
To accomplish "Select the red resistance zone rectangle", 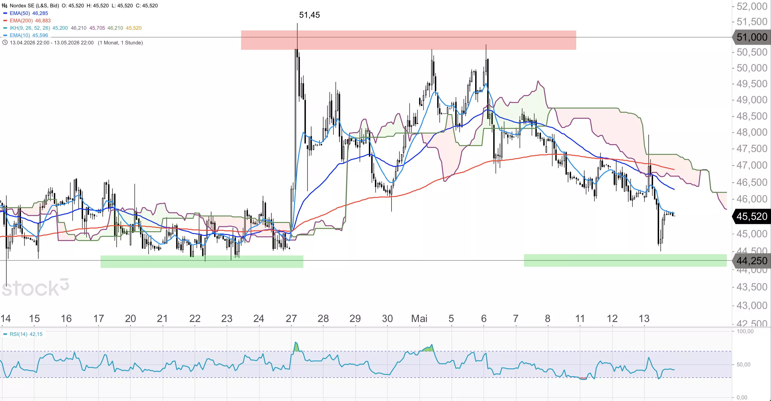I will click(409, 40).
